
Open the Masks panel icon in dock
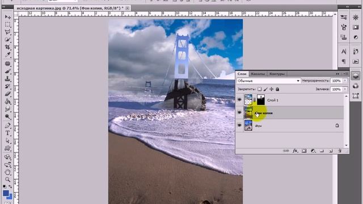356,27
